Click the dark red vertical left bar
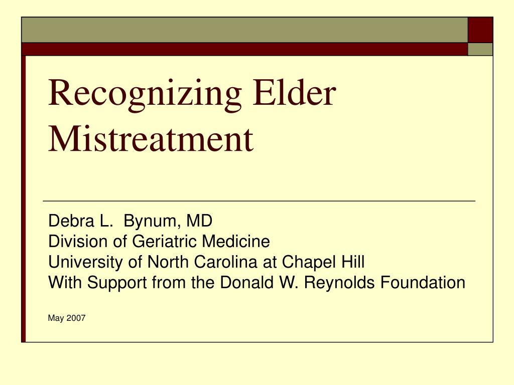This screenshot has height=385, width=514. click(23, 199)
